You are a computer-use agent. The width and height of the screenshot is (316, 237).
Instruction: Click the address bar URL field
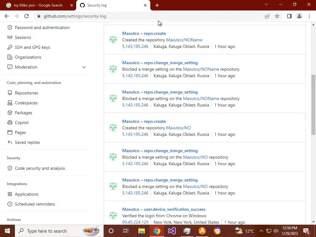(x=149, y=16)
